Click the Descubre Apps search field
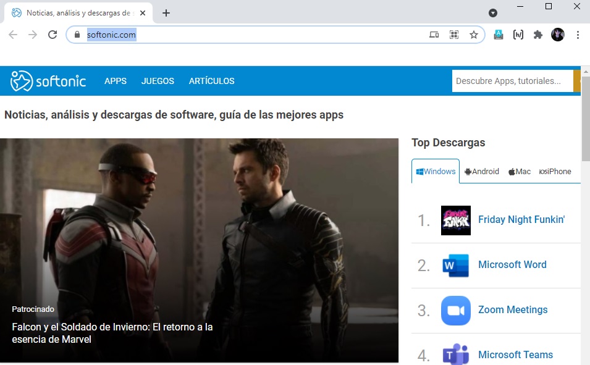The width and height of the screenshot is (590, 365). tap(513, 81)
